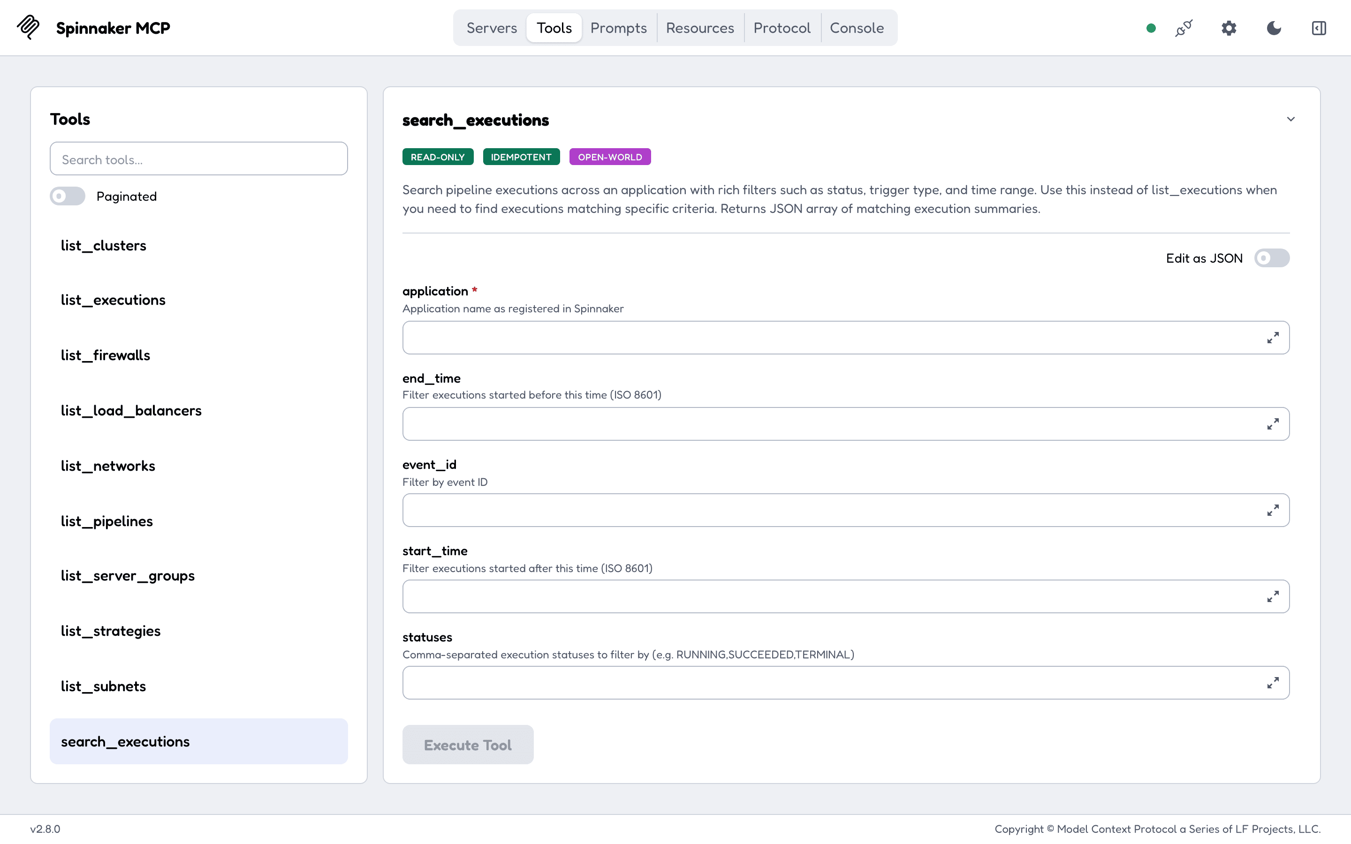Click the plug connection icon
Screen dimensions: 1351x844
(x=1184, y=28)
